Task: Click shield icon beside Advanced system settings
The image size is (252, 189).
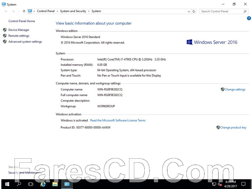Action: point(5,42)
